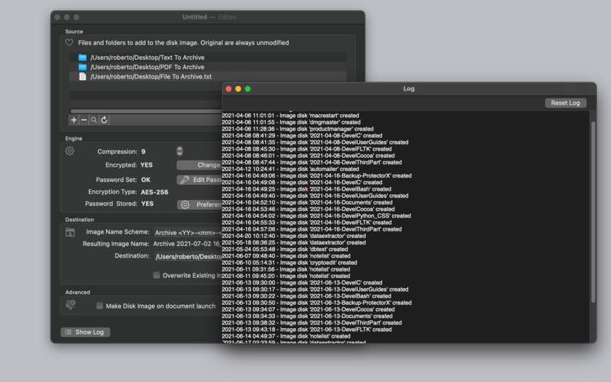Select /Users/roberto/Desktop/PDF To Archive row
The image size is (611, 382).
[x=208, y=67]
